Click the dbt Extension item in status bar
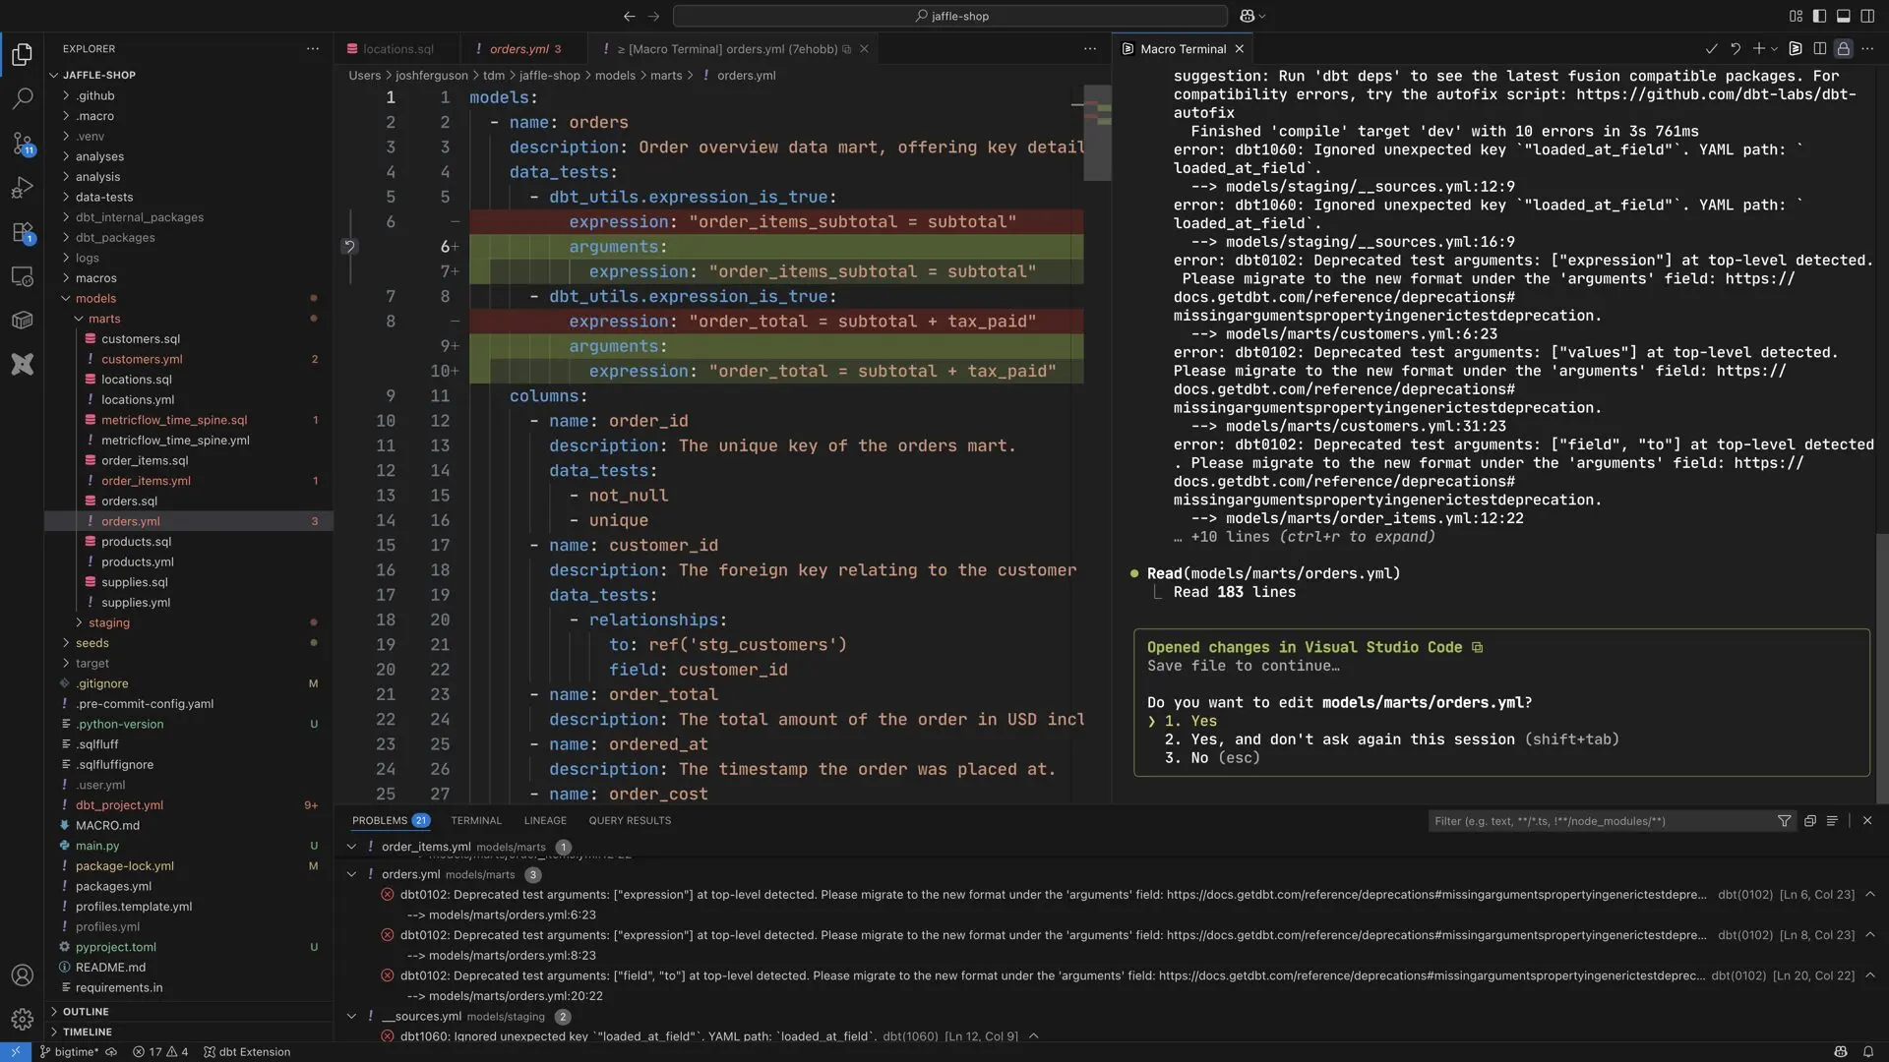The image size is (1889, 1062). click(x=248, y=1051)
